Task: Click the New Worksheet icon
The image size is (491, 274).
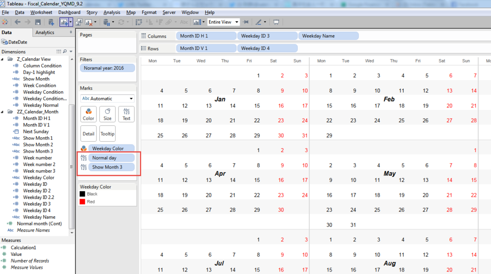Action: click(x=64, y=22)
